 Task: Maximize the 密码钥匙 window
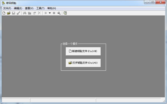click(153, 2)
